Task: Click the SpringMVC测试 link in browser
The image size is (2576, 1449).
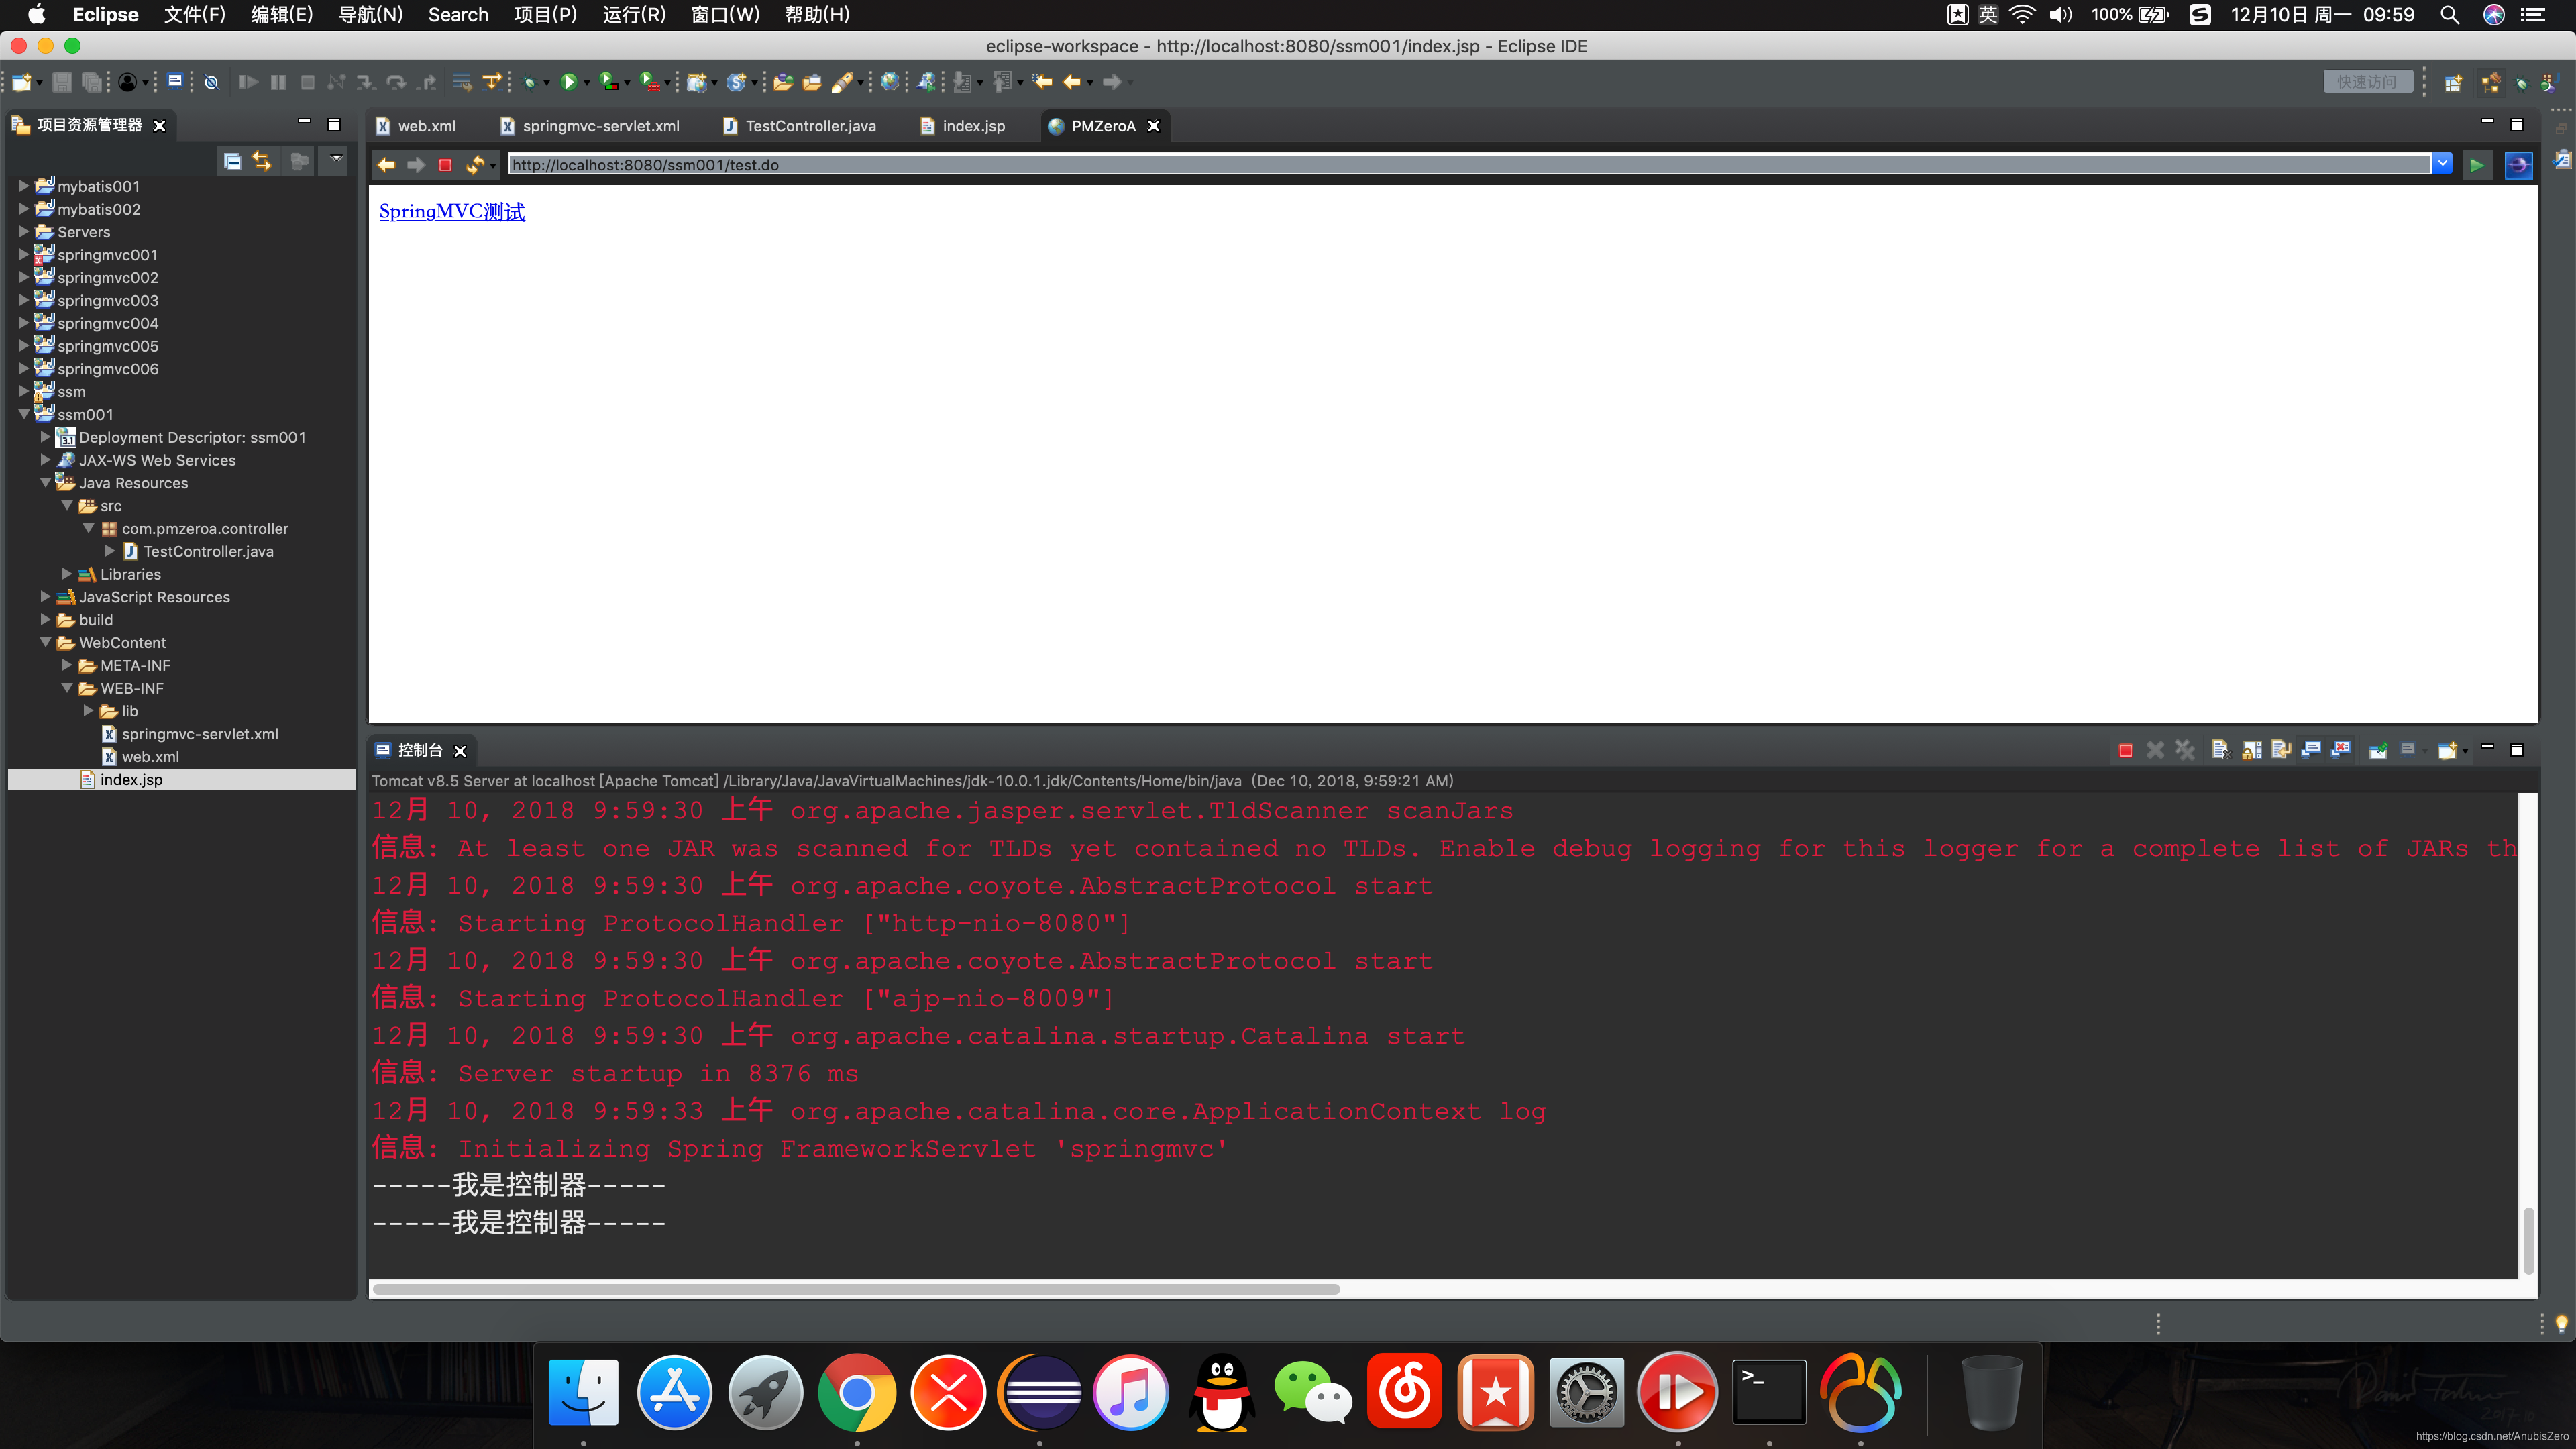Action: [x=451, y=211]
